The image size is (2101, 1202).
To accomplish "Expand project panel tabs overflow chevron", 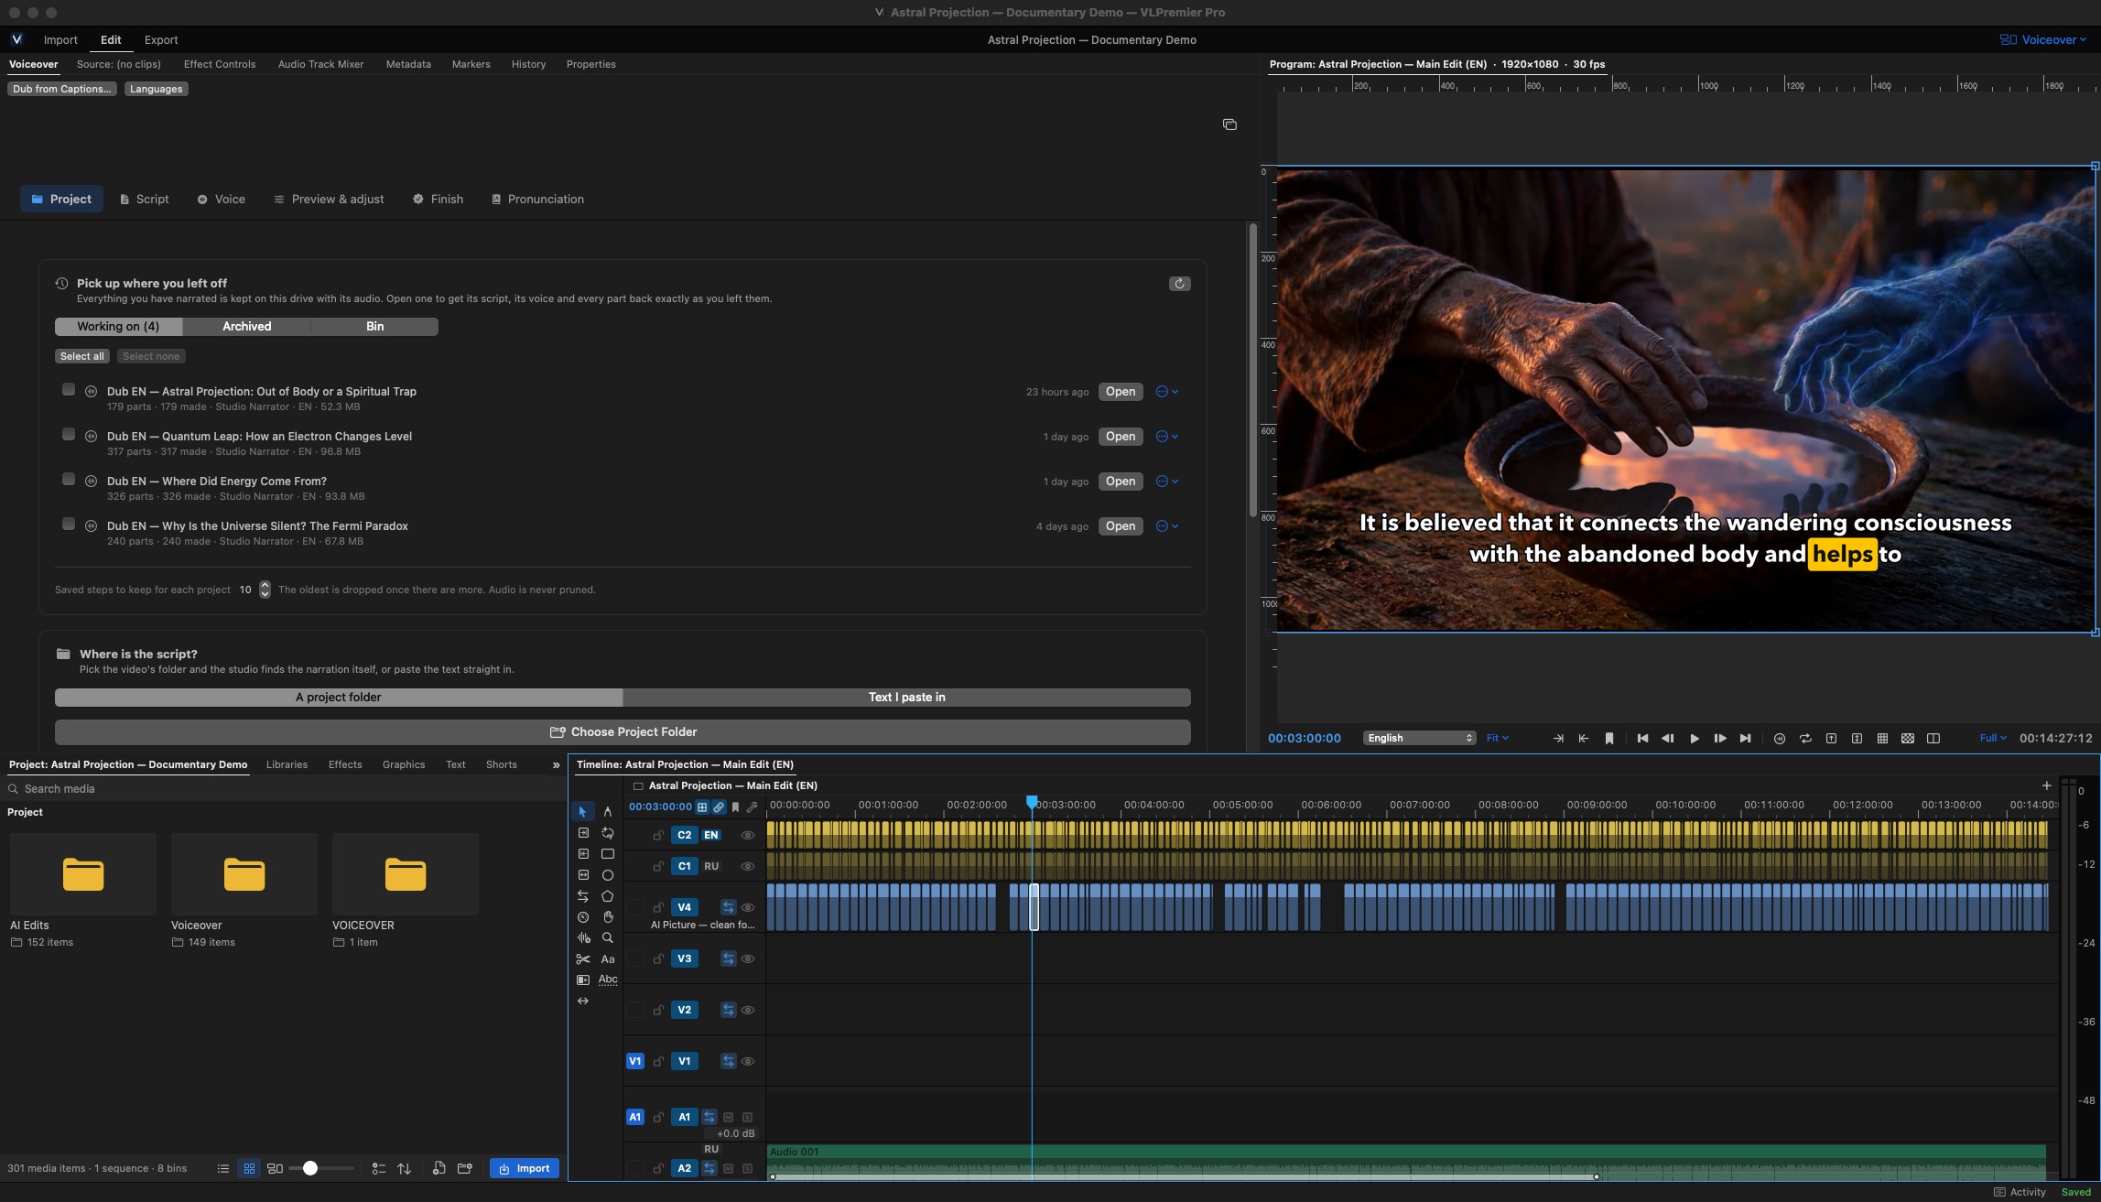I will coord(556,765).
